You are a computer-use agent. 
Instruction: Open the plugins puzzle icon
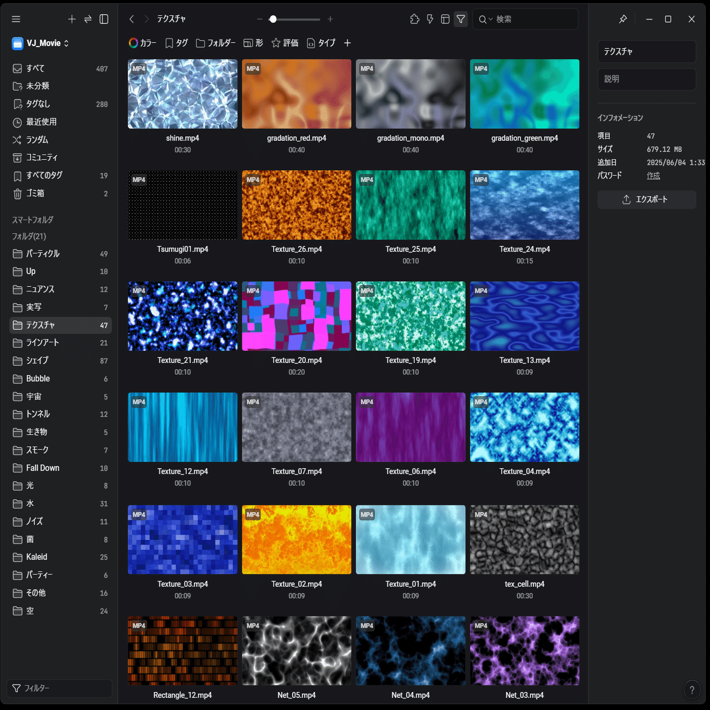pos(415,19)
